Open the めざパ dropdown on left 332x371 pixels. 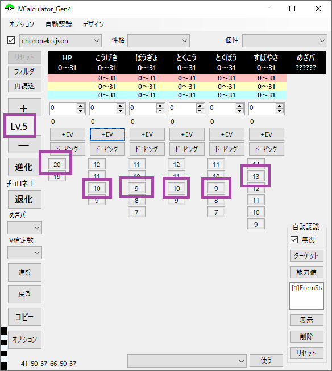tap(24, 227)
